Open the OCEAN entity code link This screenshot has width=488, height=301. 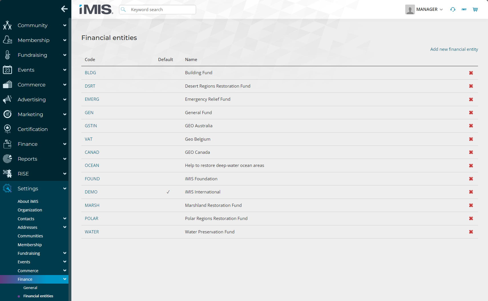click(x=92, y=165)
